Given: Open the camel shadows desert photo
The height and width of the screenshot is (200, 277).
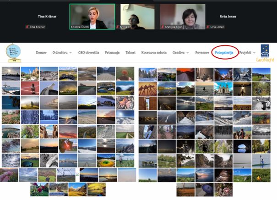Looking at the screenshot, I should click(x=147, y=89).
